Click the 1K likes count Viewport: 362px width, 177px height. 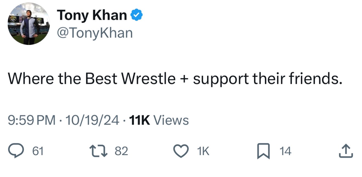(203, 151)
